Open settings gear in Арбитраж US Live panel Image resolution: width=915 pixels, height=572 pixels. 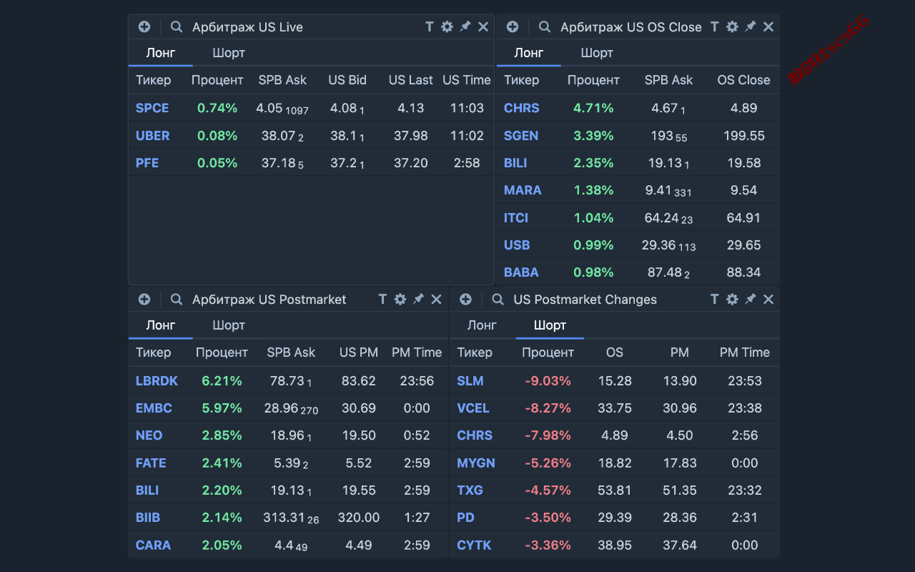447,26
